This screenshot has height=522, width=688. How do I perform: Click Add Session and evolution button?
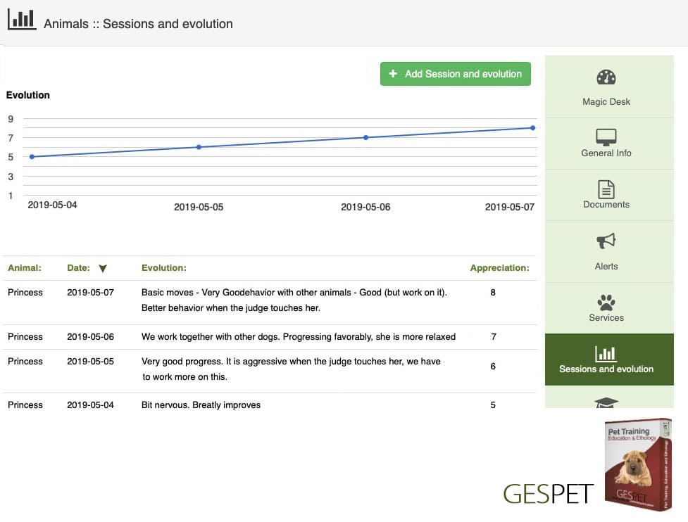[456, 74]
